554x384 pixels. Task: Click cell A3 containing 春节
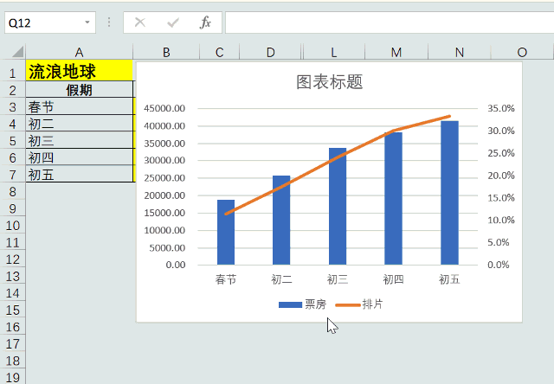[79, 106]
